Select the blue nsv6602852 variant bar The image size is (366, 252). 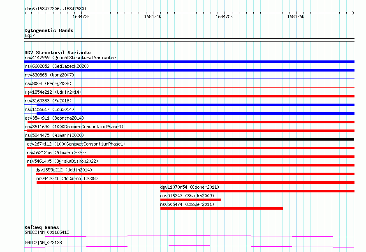point(189,70)
